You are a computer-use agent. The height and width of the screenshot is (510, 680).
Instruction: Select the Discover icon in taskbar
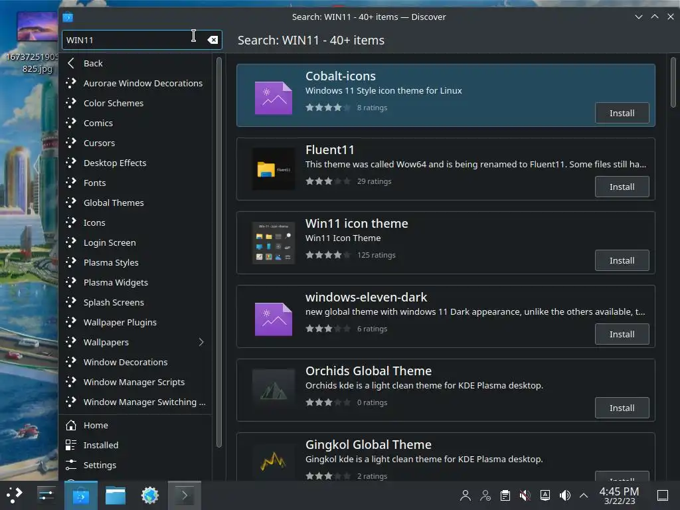pyautogui.click(x=80, y=495)
